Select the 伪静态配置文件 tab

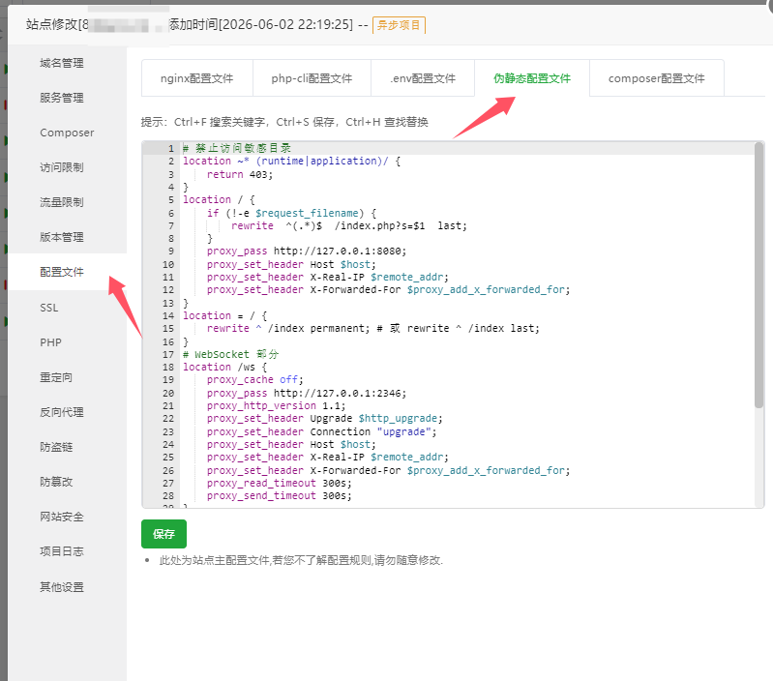pyautogui.click(x=532, y=78)
